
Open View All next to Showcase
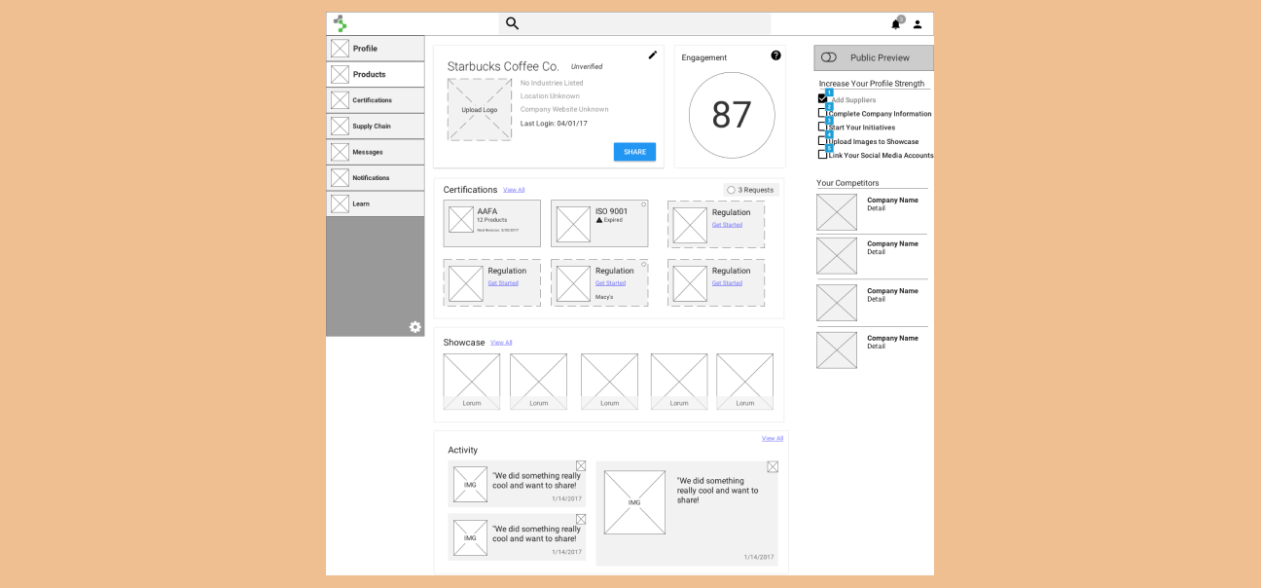click(501, 343)
